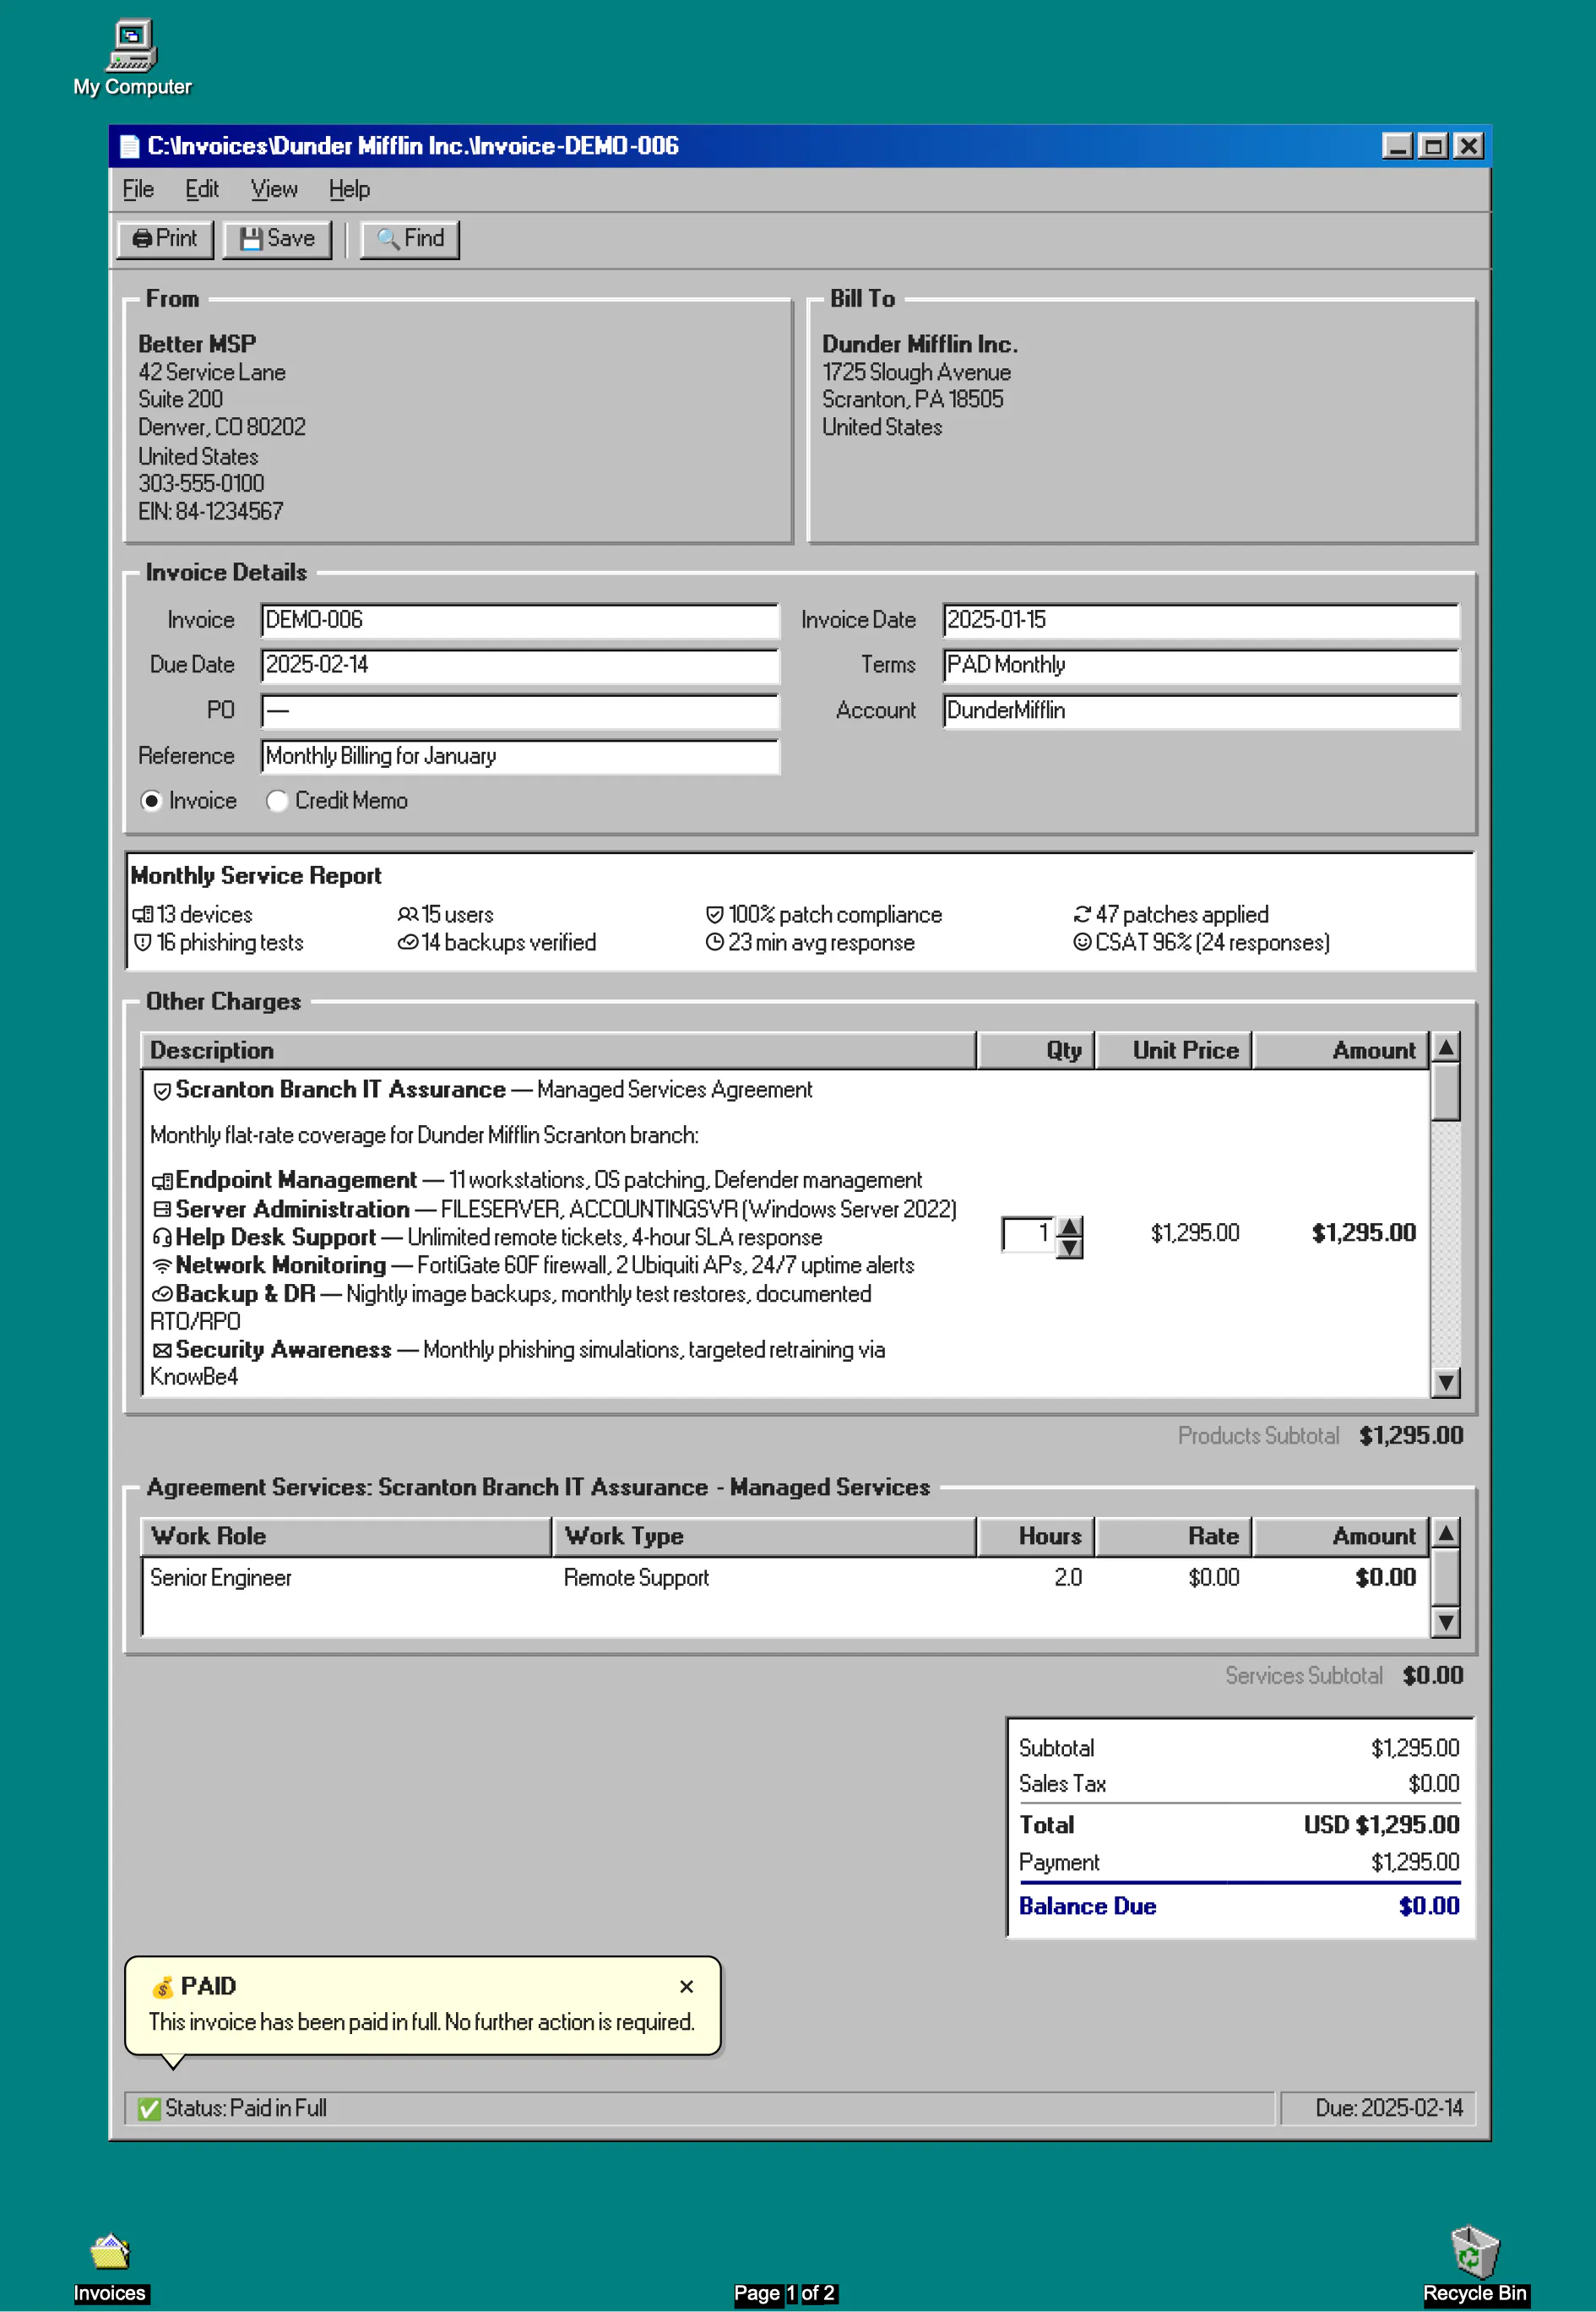Viewport: 1596px width, 2312px height.
Task: Open the Help menu
Action: tap(349, 189)
